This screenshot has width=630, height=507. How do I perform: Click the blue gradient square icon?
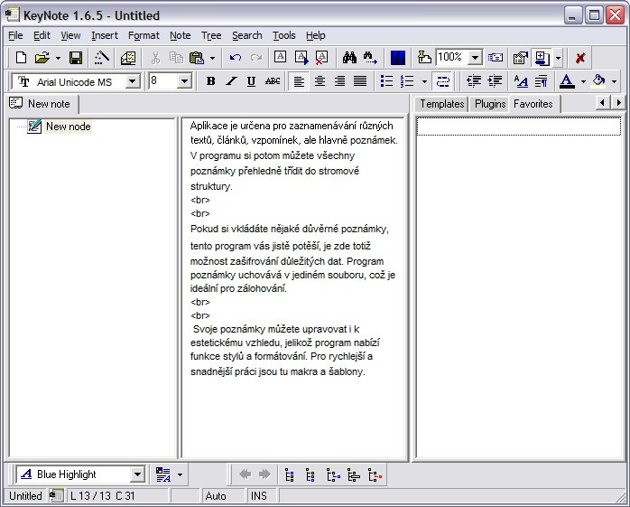[398, 58]
